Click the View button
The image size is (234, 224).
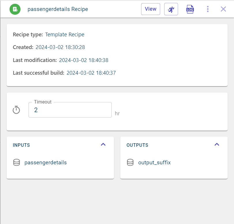pos(150,9)
